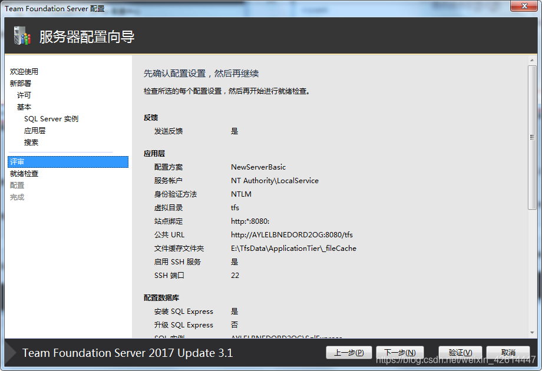Image resolution: width=542 pixels, height=371 pixels.
Task: Click 下一步(N) button
Action: pos(400,352)
